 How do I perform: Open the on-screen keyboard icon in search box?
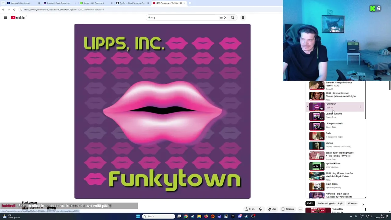tap(221, 17)
